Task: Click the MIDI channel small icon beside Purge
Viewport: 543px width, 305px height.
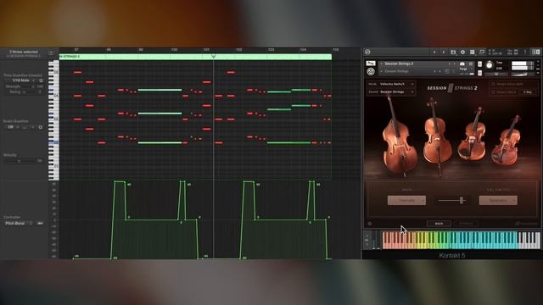Action: pyautogui.click(x=447, y=71)
